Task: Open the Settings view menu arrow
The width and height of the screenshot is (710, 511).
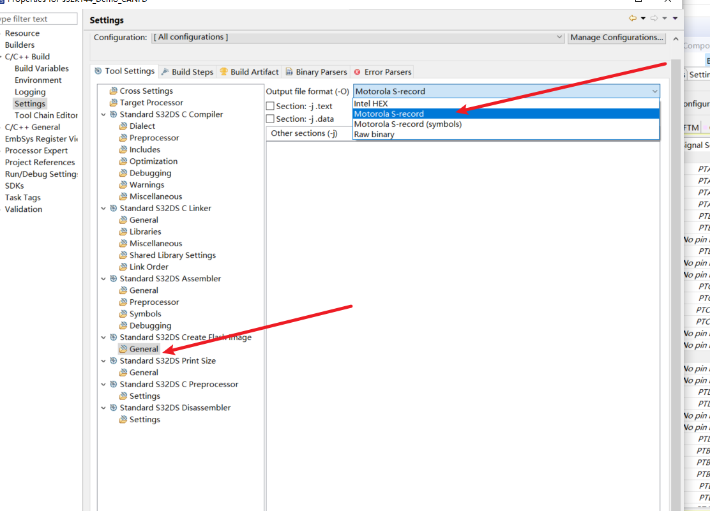Action: (x=675, y=19)
